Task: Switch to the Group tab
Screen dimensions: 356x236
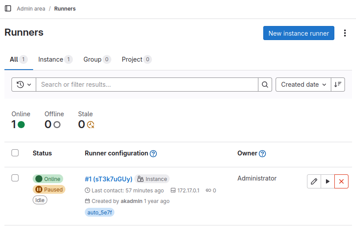Action: [x=97, y=59]
